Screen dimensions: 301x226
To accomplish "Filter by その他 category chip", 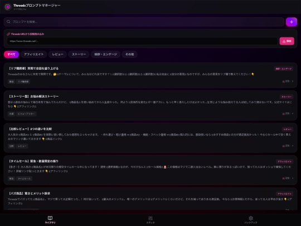I will click(129, 54).
